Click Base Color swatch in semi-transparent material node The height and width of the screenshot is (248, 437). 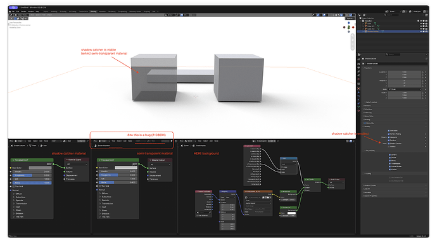tap(126, 168)
